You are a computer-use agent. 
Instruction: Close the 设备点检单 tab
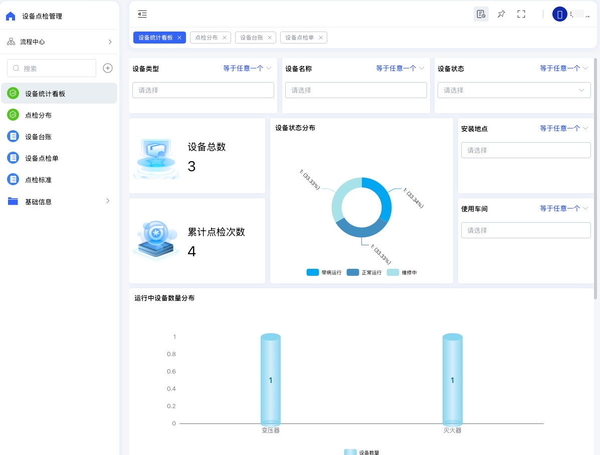coord(321,38)
